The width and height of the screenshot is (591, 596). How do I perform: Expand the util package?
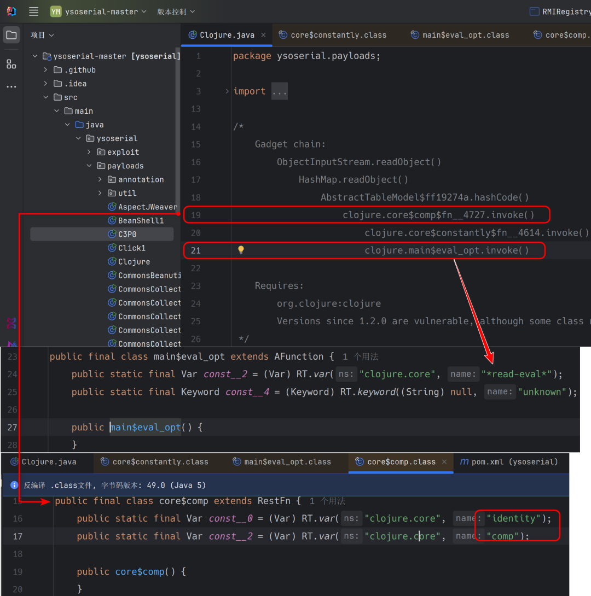100,193
